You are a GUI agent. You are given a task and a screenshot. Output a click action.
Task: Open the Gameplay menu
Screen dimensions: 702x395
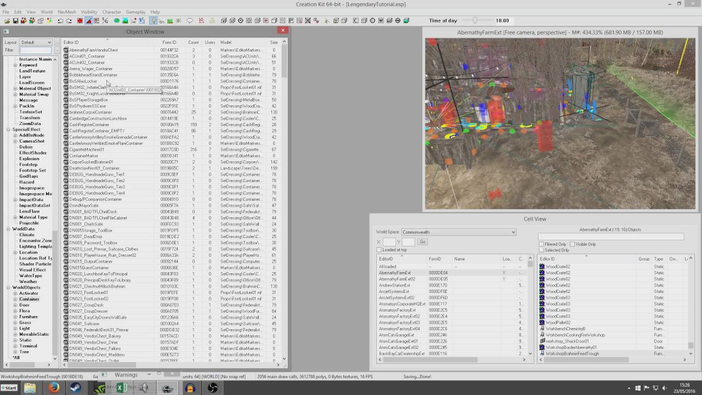[135, 12]
